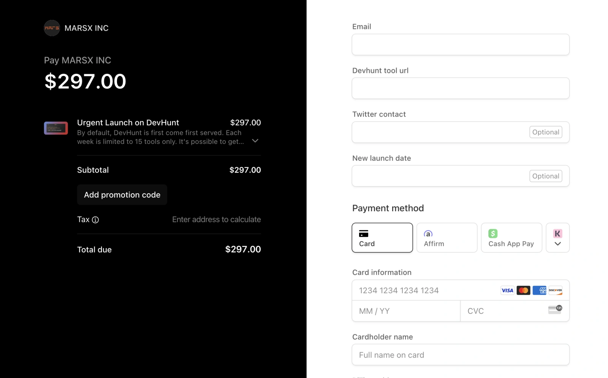Click the Visa card logo
The width and height of the screenshot is (608, 378).
(x=507, y=291)
